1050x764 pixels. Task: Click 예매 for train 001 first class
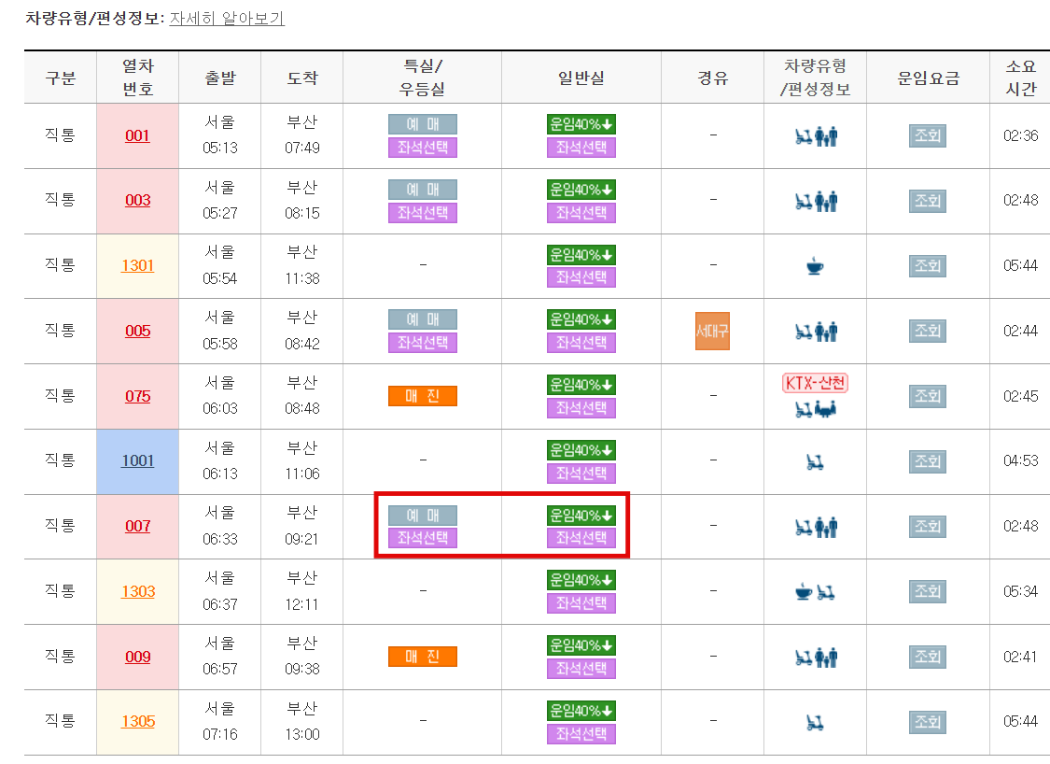point(422,123)
